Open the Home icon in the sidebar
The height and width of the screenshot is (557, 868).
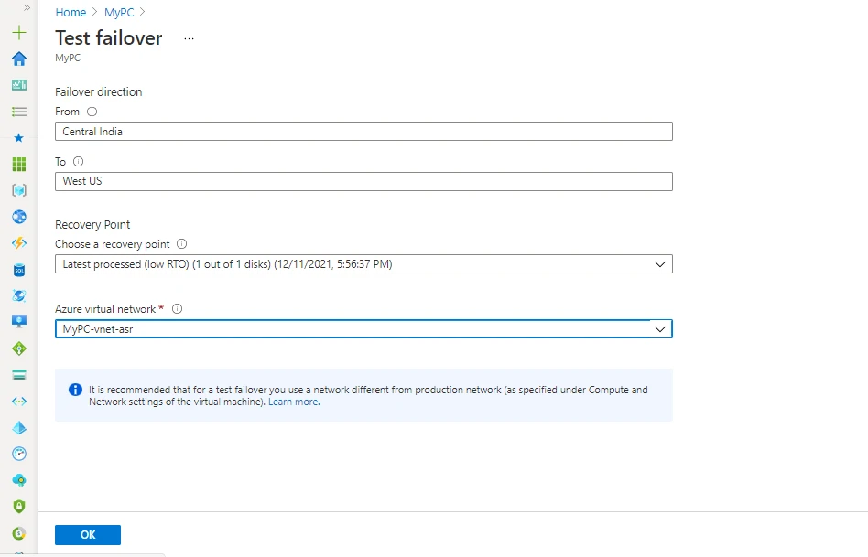(x=18, y=59)
